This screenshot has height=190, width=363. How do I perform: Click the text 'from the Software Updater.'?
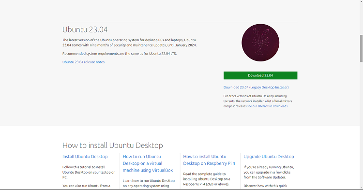point(265,177)
